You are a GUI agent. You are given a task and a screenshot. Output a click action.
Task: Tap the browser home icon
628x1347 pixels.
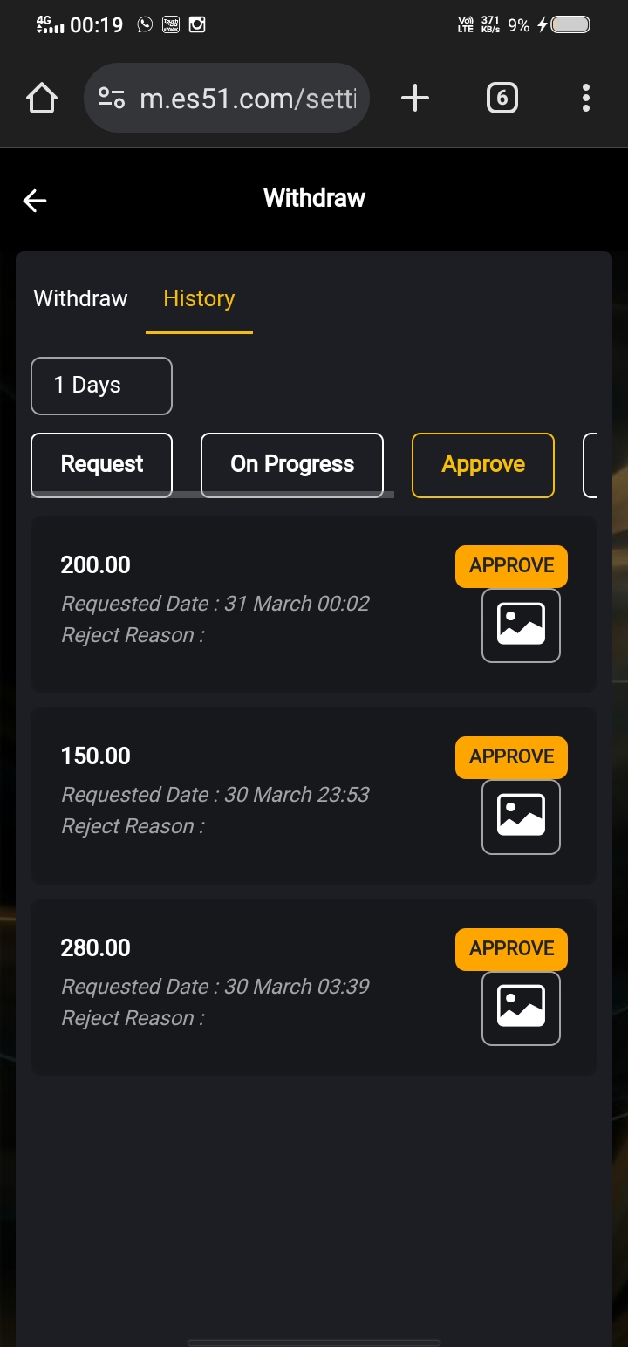point(42,99)
